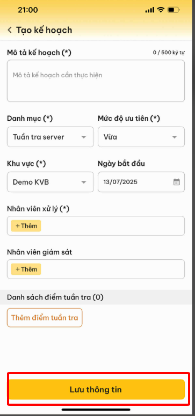Add a Nhân viên xử lý with Thêm

tap(26, 226)
